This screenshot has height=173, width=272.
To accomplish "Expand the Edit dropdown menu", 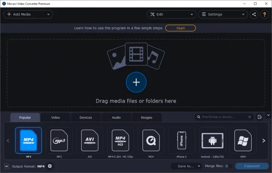I will pos(171,15).
